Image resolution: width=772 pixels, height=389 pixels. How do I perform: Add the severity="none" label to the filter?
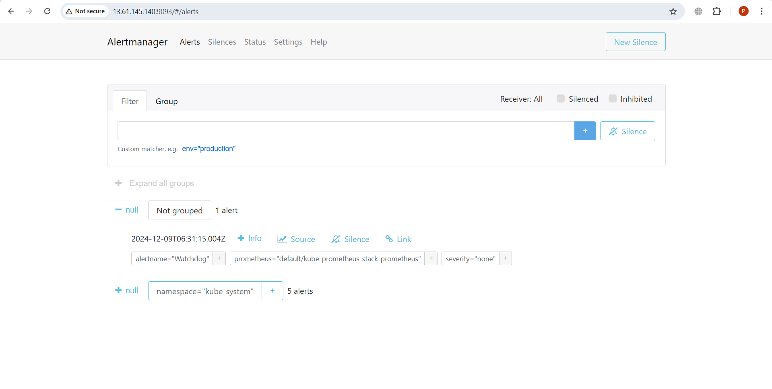click(505, 258)
